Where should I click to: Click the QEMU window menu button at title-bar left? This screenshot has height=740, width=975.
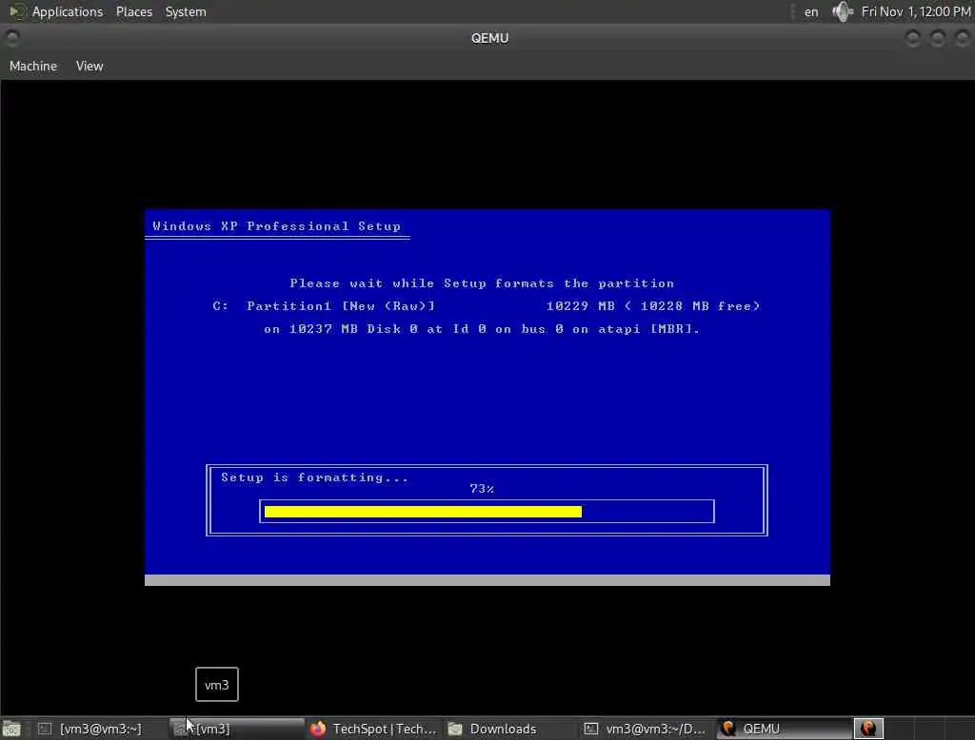[x=11, y=38]
